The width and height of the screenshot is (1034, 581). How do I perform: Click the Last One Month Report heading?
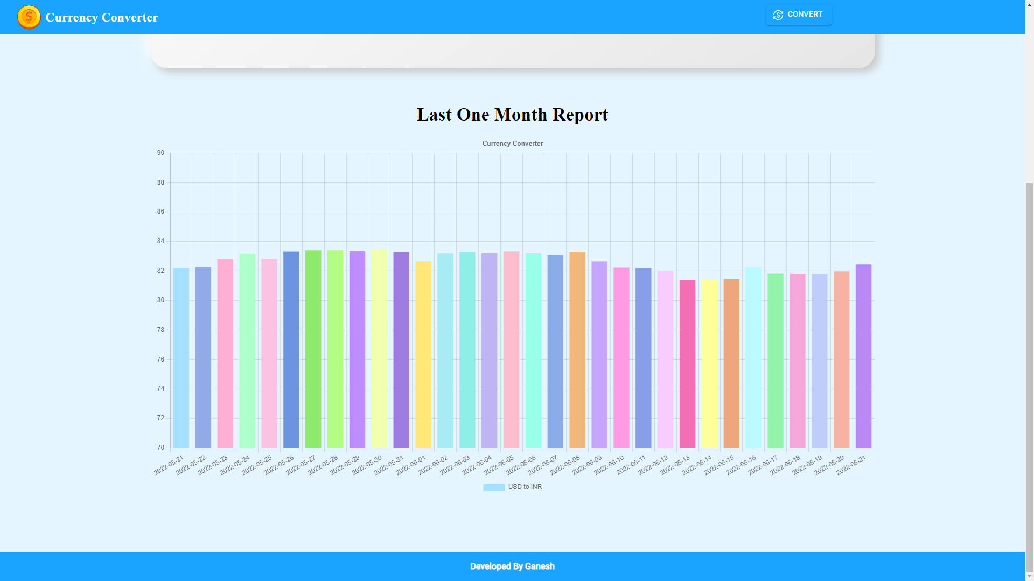pos(512,115)
